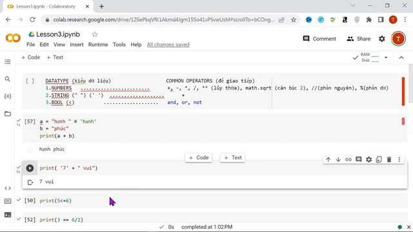Open Colab settings gear in header
Screen dimensions: 413x232
(x=382, y=39)
